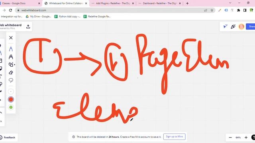Close the Dashboard - Redefine tab
The width and height of the screenshot is (255, 143).
pyautogui.click(x=180, y=3)
